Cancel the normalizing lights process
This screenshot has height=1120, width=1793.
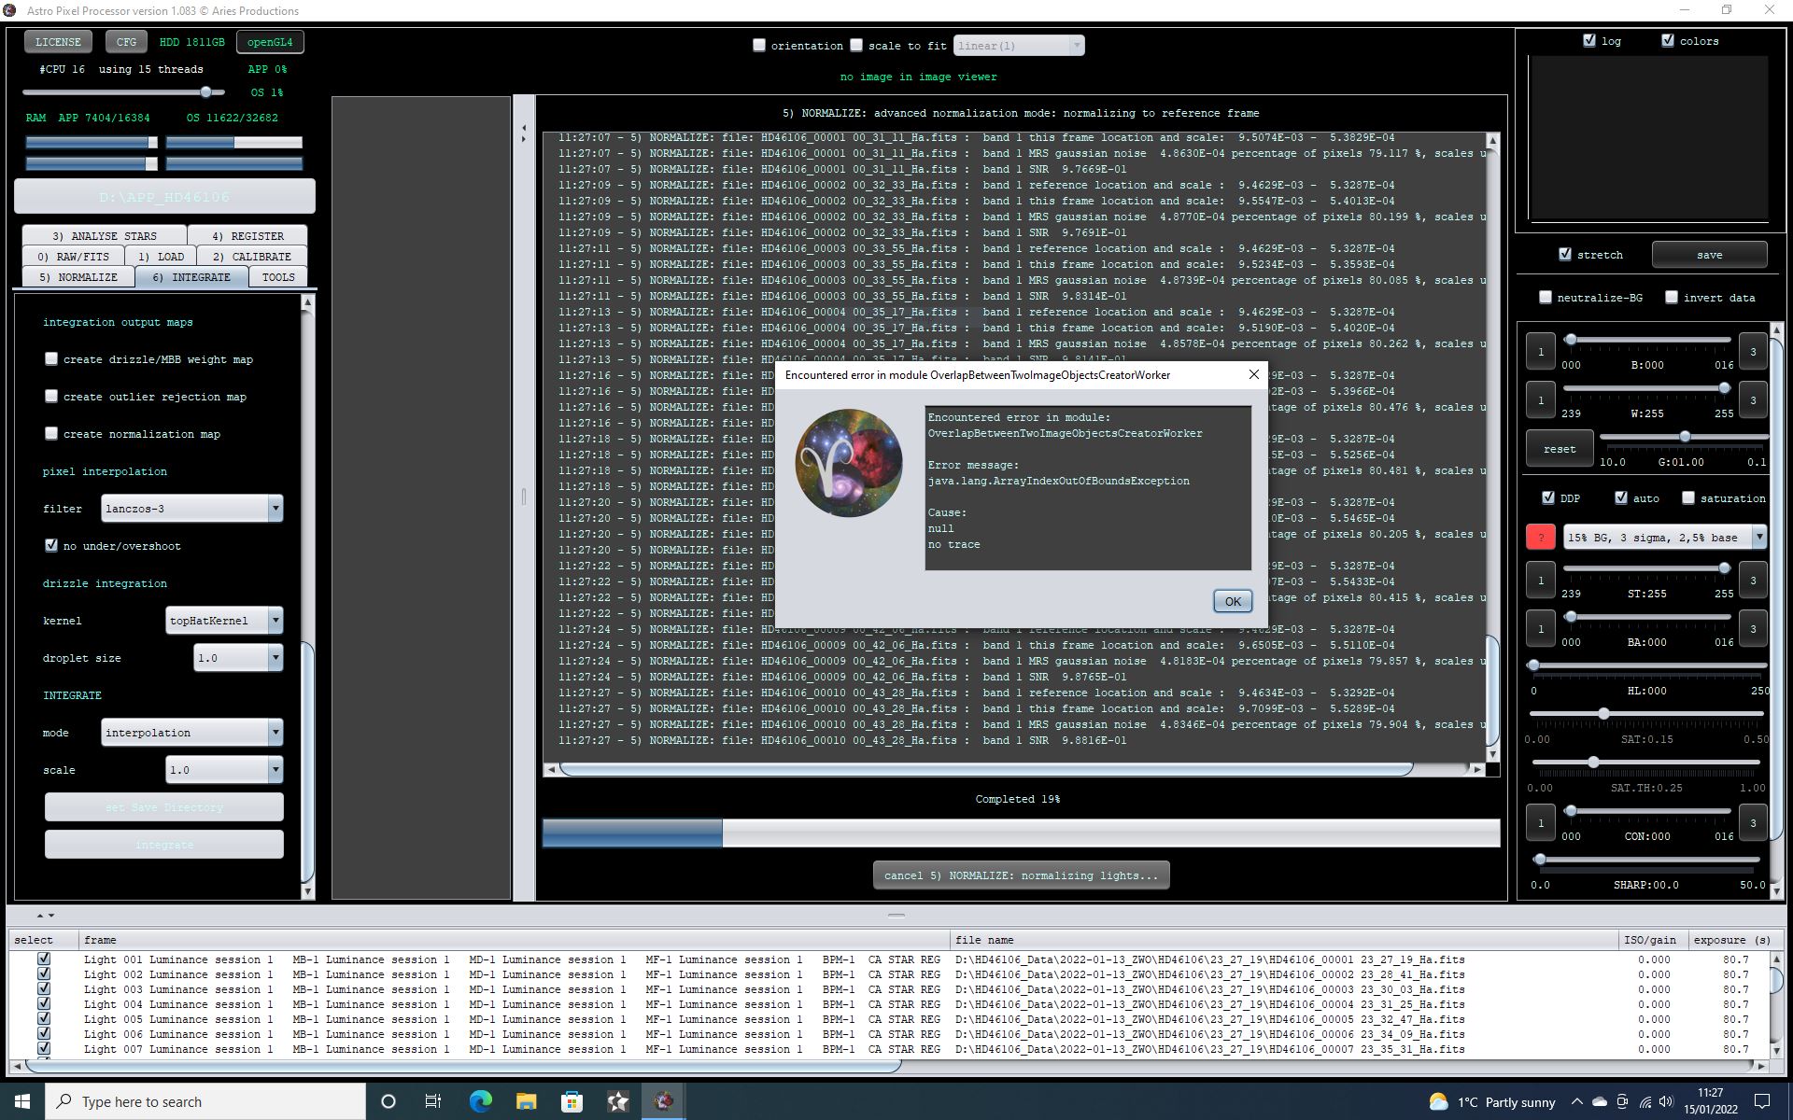click(x=1021, y=875)
